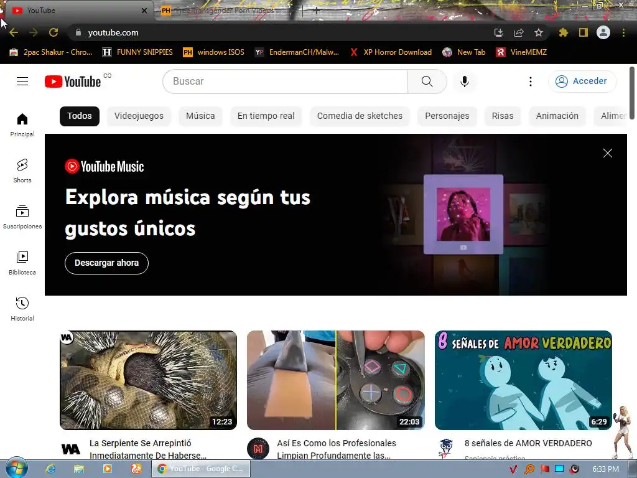The height and width of the screenshot is (478, 637).
Task: Click the Descargar ahora button
Action: point(106,263)
